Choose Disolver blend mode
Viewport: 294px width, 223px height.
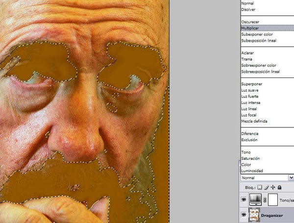(267, 10)
